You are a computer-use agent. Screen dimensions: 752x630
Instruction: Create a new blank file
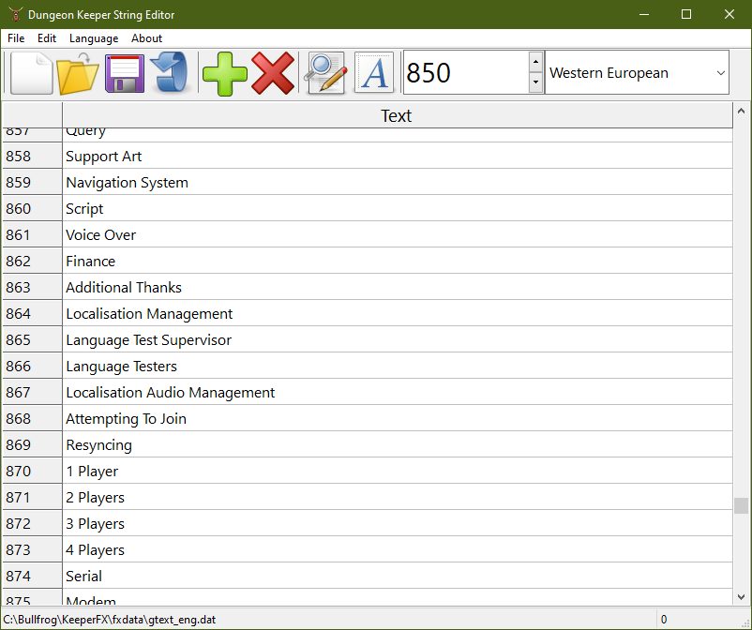[31, 73]
